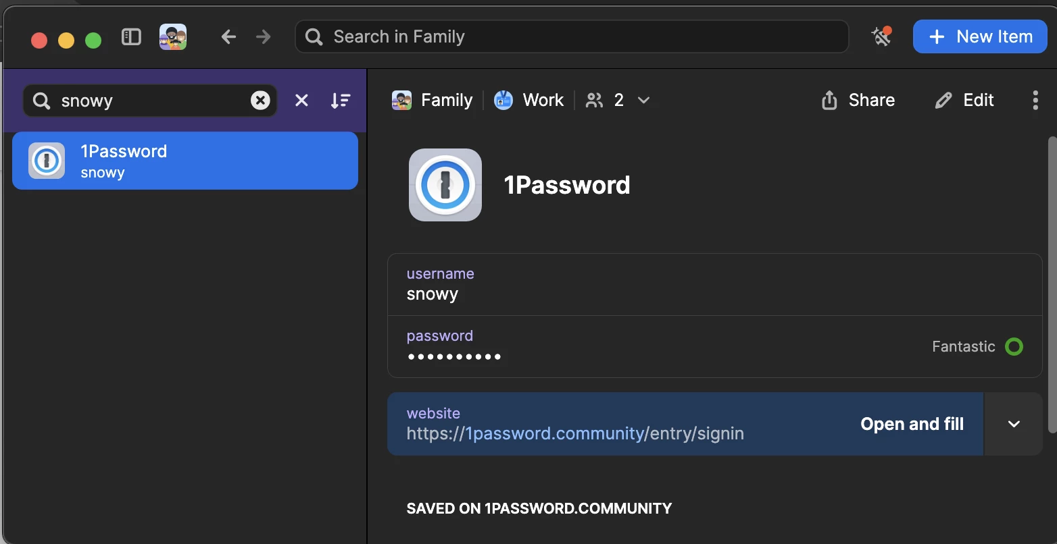Viewport: 1057px width, 544px height.
Task: Click the Fantastic password strength indicator
Action: click(977, 347)
